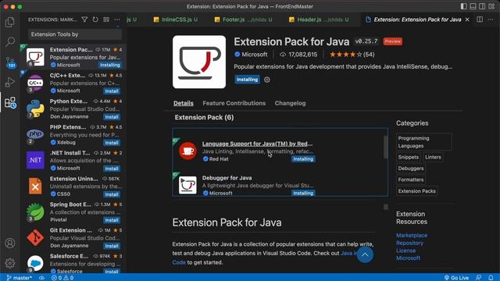Open the License resource link
The height and width of the screenshot is (281, 500).
pos(405,251)
